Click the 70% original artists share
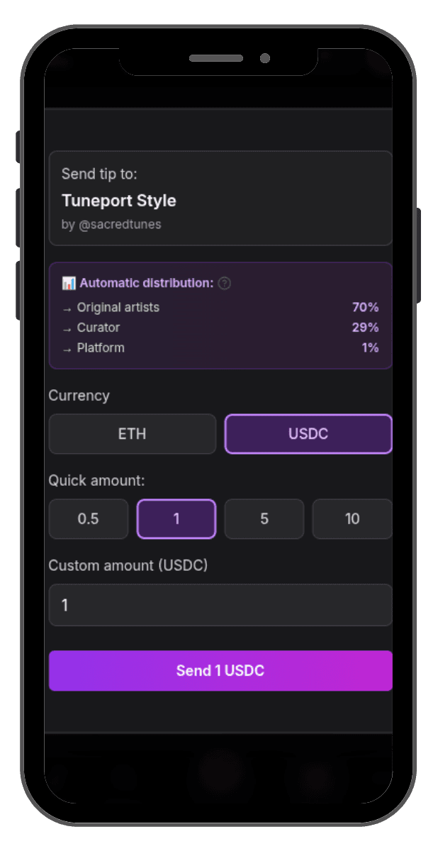The image size is (438, 851). pyautogui.click(x=366, y=308)
